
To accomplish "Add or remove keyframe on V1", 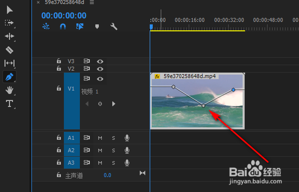I will point(100,104).
